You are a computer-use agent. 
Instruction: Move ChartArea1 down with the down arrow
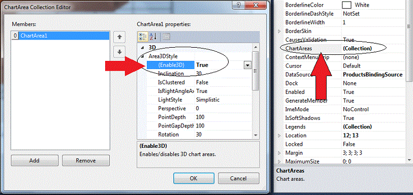[x=119, y=52]
